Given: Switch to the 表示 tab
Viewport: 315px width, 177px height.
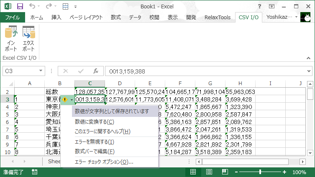Looking at the screenshot, I should click(173, 18).
